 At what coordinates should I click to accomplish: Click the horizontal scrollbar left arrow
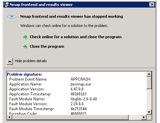(x=9, y=117)
